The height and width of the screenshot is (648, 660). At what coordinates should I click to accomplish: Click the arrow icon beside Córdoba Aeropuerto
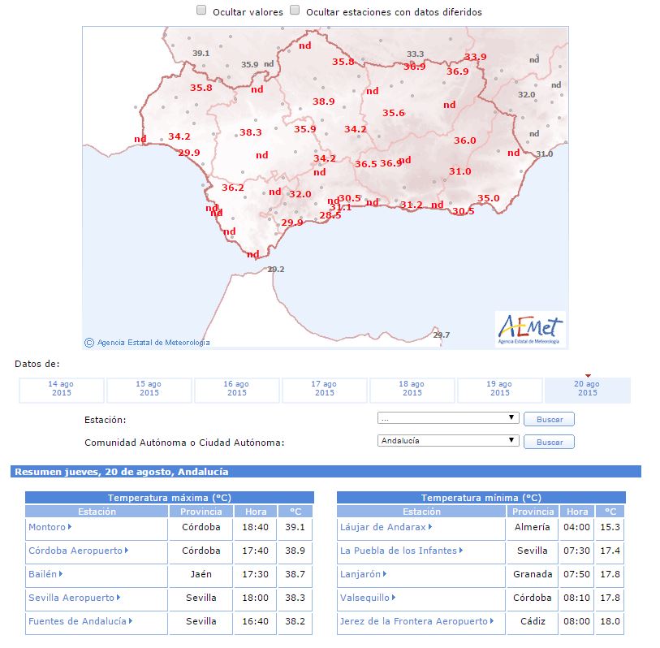click(x=127, y=551)
